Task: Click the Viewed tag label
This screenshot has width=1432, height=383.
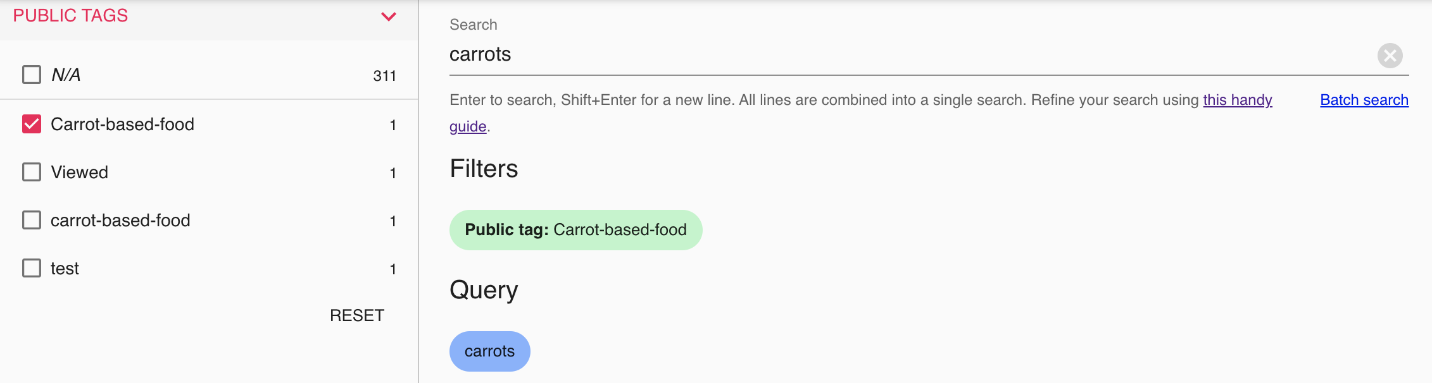Action: point(79,173)
